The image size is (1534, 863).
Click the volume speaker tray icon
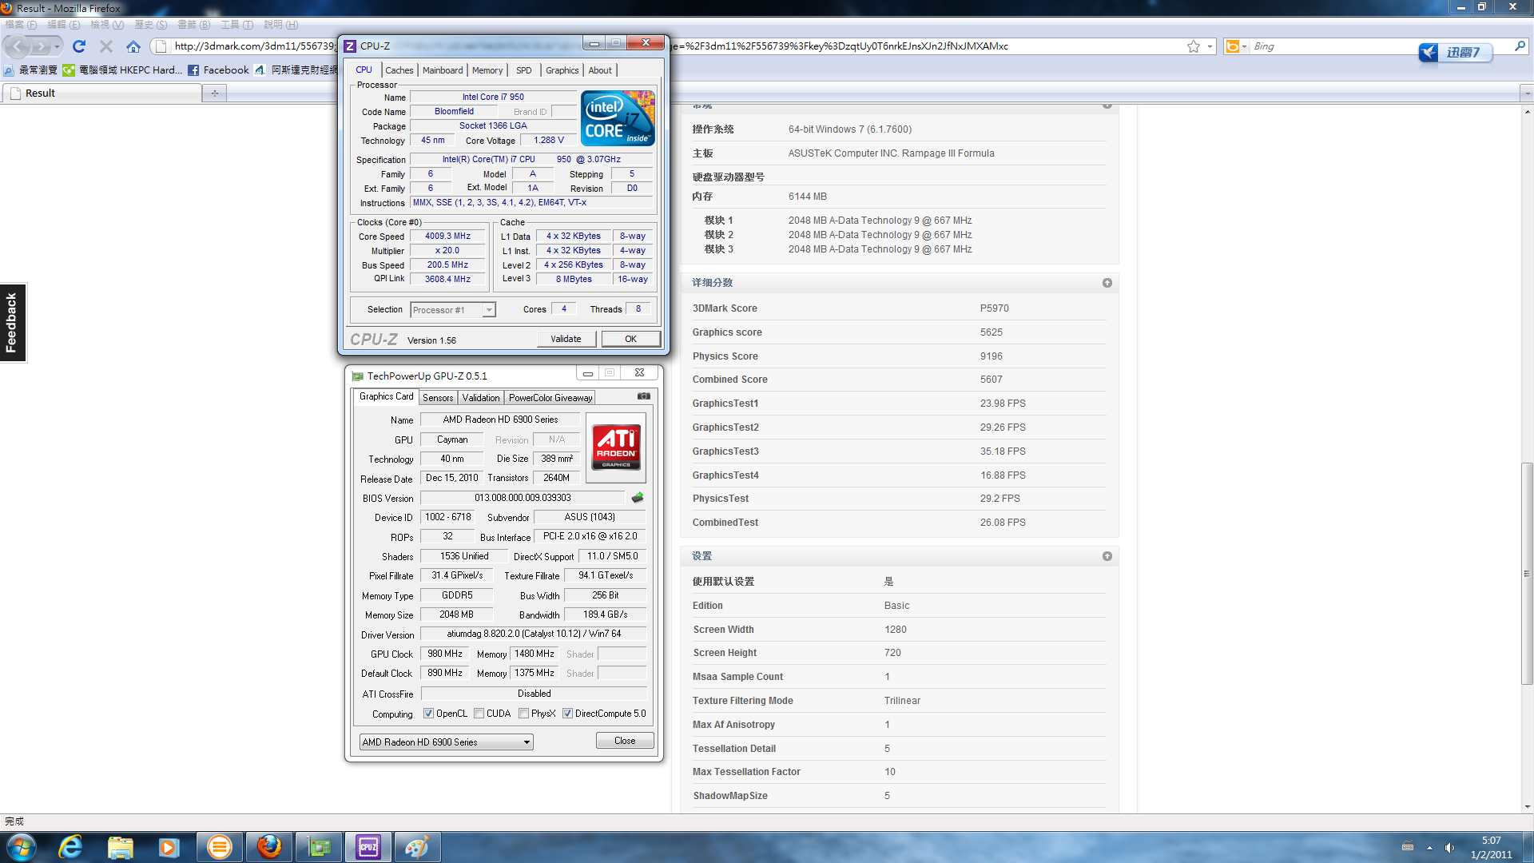pos(1449,848)
